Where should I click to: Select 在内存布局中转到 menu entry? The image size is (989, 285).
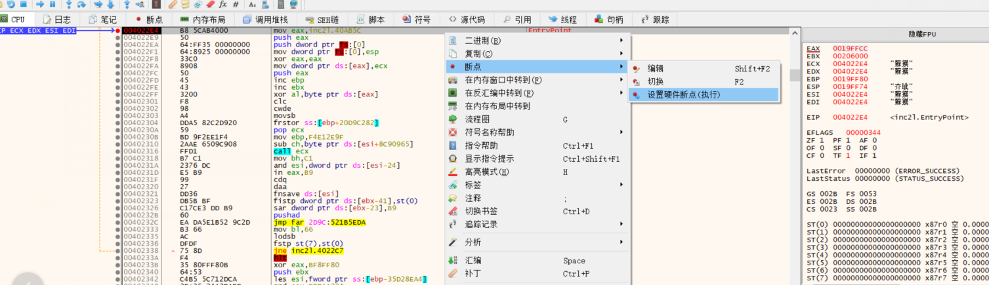[536, 106]
